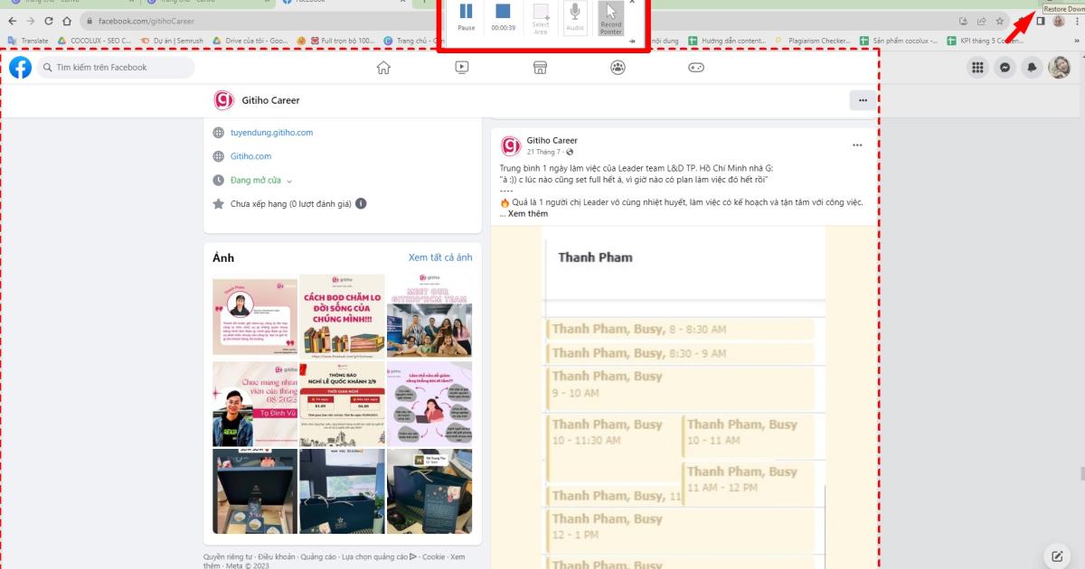Open the post date 21 Tháng 7
This screenshot has width=1085, height=569.
[x=544, y=153]
